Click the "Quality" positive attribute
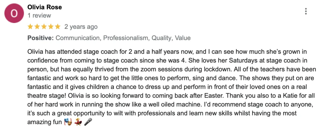The image size is (324, 129). tap(161, 38)
